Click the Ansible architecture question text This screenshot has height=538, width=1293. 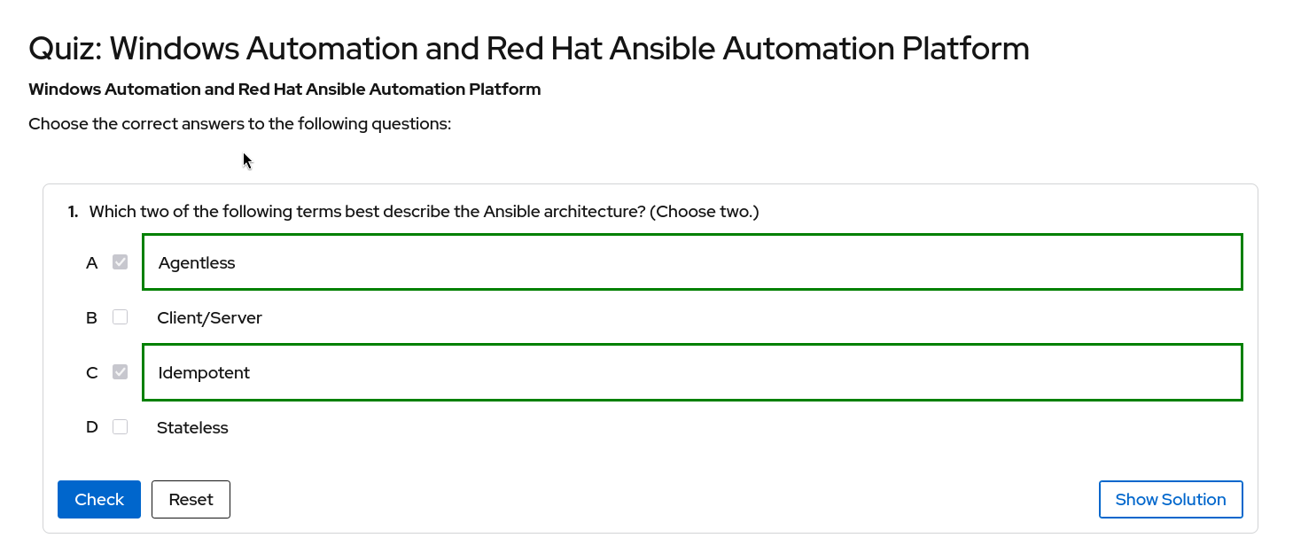point(424,212)
